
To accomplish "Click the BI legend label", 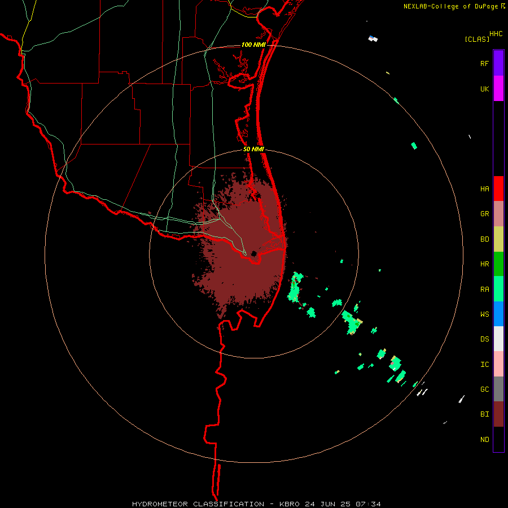I will (x=484, y=414).
